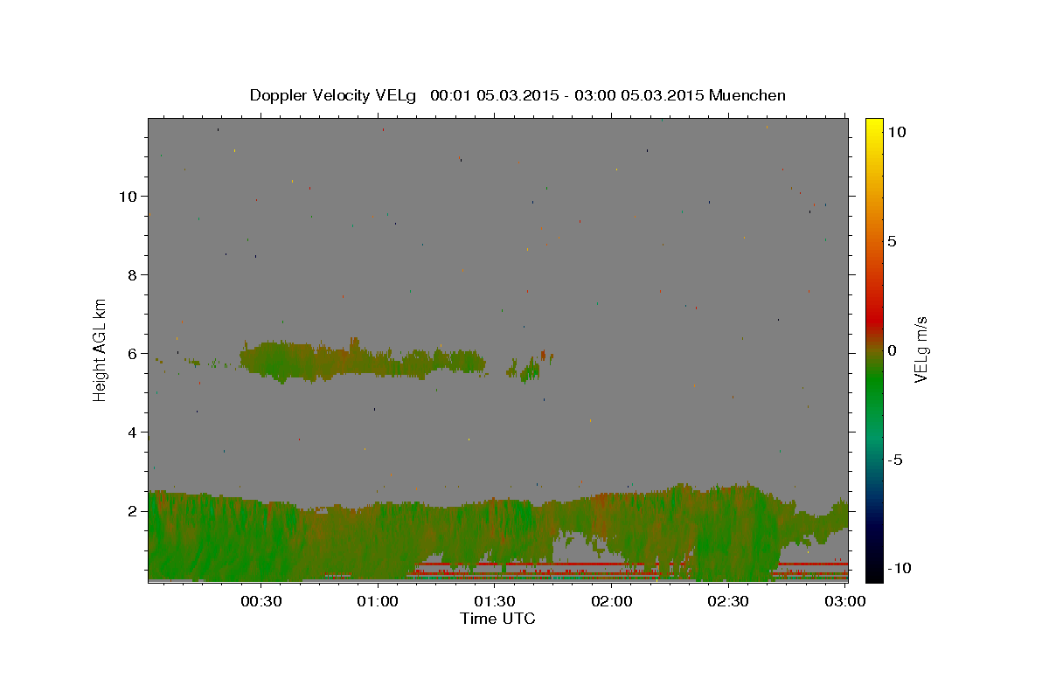Viewport: 1049px width, 699px height.
Task: Click the height axis label '6'
Action: click(134, 354)
